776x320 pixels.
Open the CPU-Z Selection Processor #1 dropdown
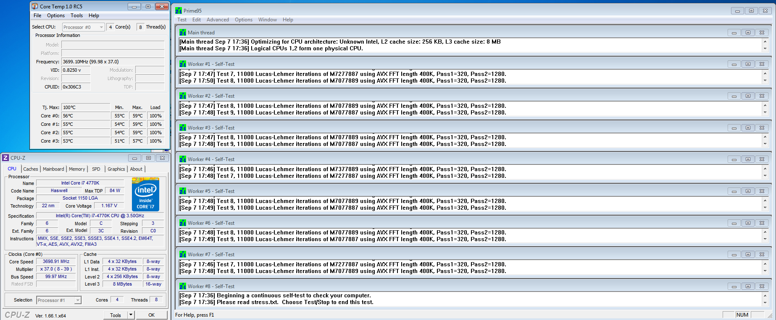click(x=59, y=300)
